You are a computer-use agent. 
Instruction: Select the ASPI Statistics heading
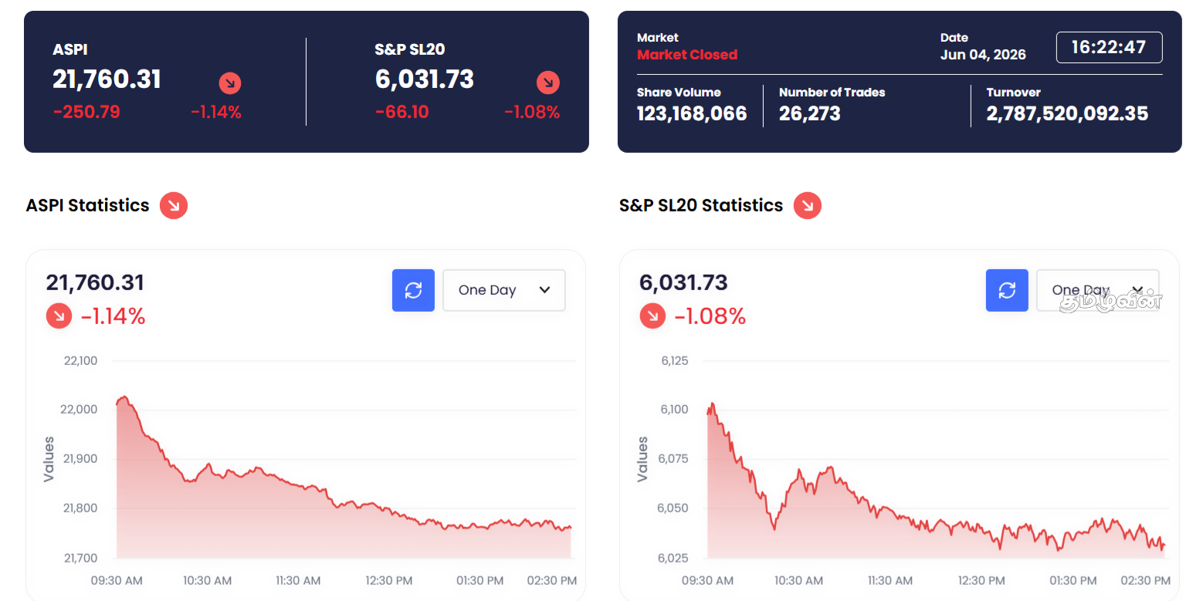[x=87, y=205]
